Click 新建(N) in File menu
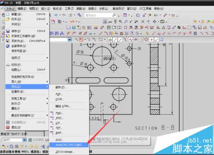Screen dimensions: 214x155 [27, 14]
